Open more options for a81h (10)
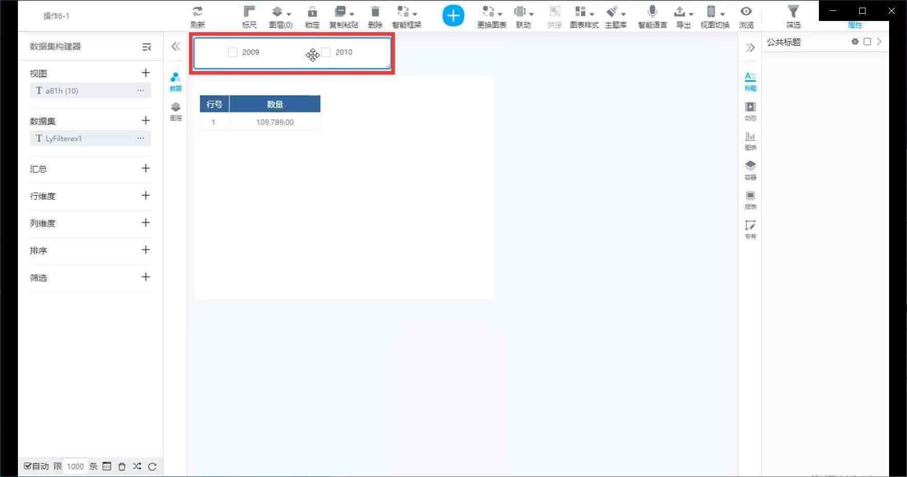 [x=140, y=90]
